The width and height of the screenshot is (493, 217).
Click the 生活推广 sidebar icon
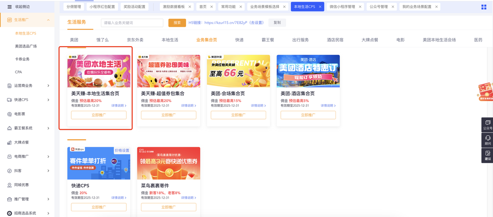(10, 20)
